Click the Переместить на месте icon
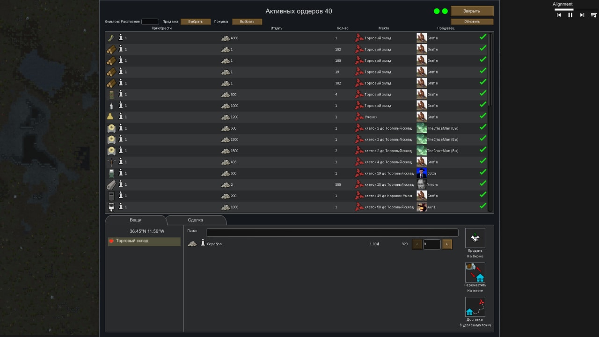Screen dimensions: 599x337 (x=475, y=272)
